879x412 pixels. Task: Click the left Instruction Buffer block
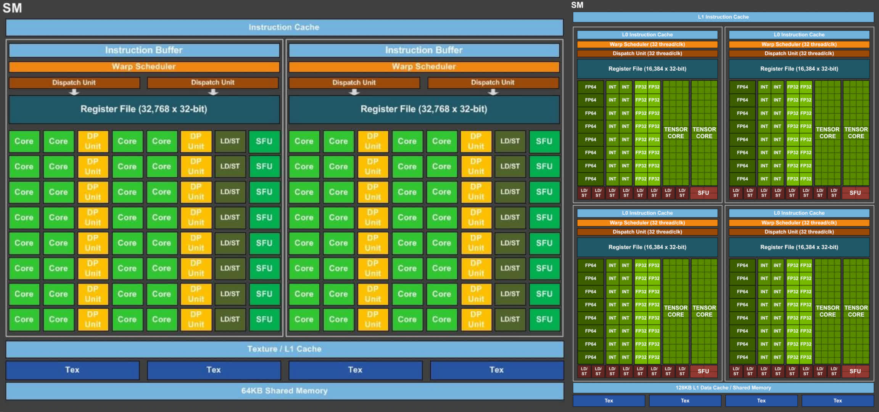pos(144,50)
